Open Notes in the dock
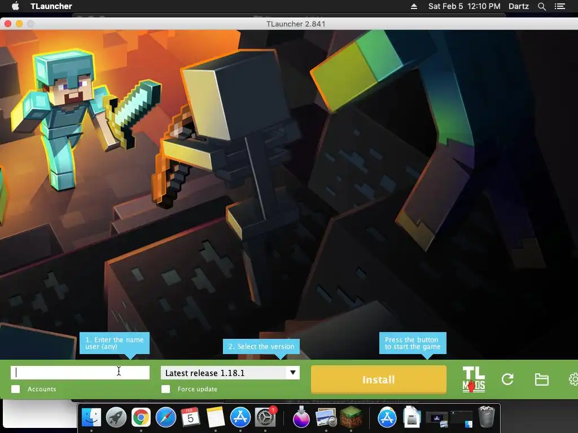This screenshot has width=578, height=433. (216, 418)
